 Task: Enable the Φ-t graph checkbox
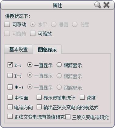point(10,87)
